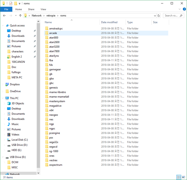Select HDD (E:) drive
The image size is (187, 180).
click(x=16, y=150)
